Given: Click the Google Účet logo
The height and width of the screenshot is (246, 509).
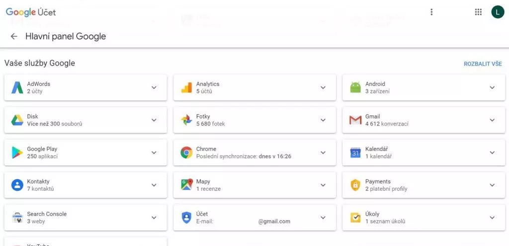Looking at the screenshot, I should coord(31,12).
